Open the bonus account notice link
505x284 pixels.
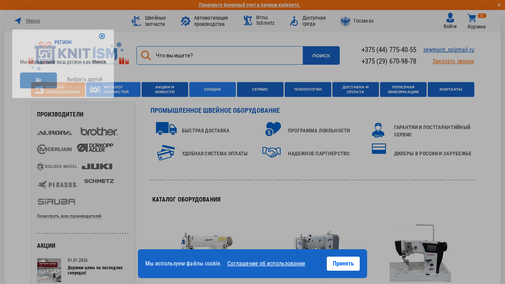[x=250, y=5]
